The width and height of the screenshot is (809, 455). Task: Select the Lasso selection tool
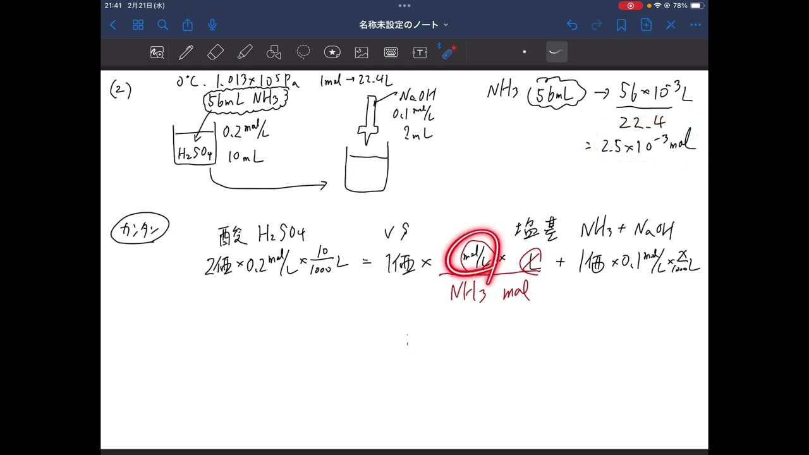click(x=303, y=52)
